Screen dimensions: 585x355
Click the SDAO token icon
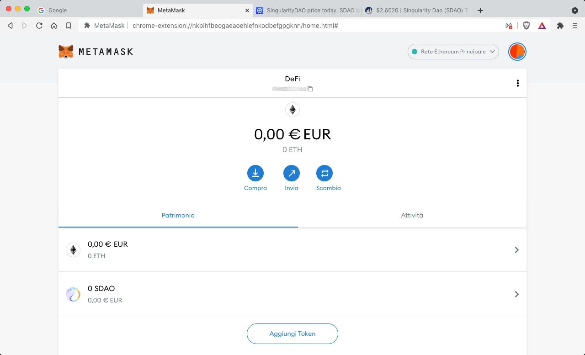point(73,294)
